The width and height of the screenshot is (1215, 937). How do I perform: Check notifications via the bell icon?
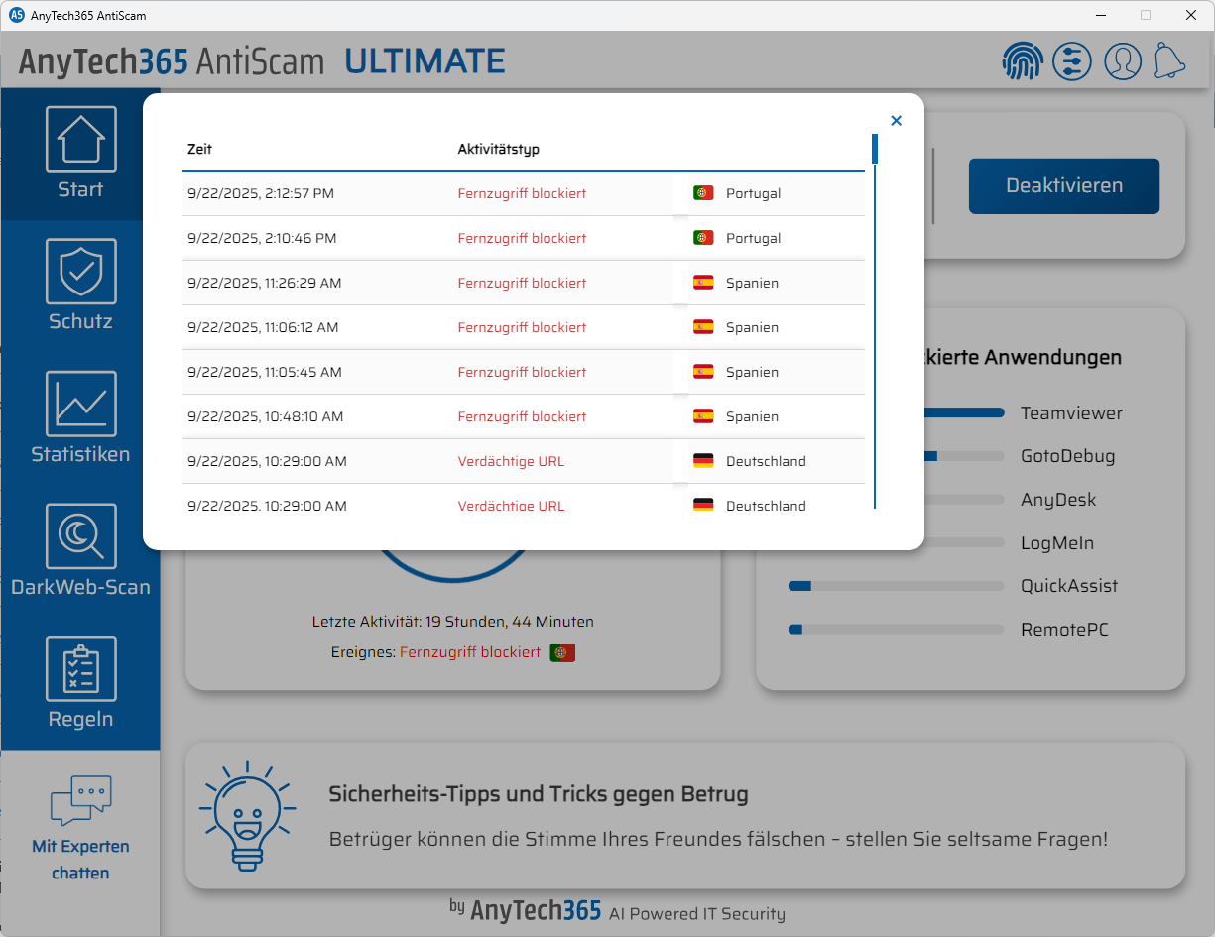(x=1170, y=60)
